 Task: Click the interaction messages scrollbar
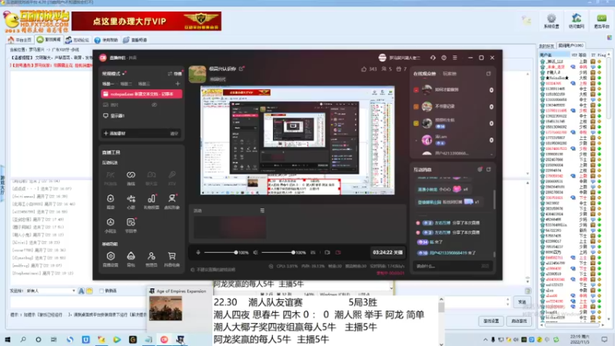click(494, 200)
